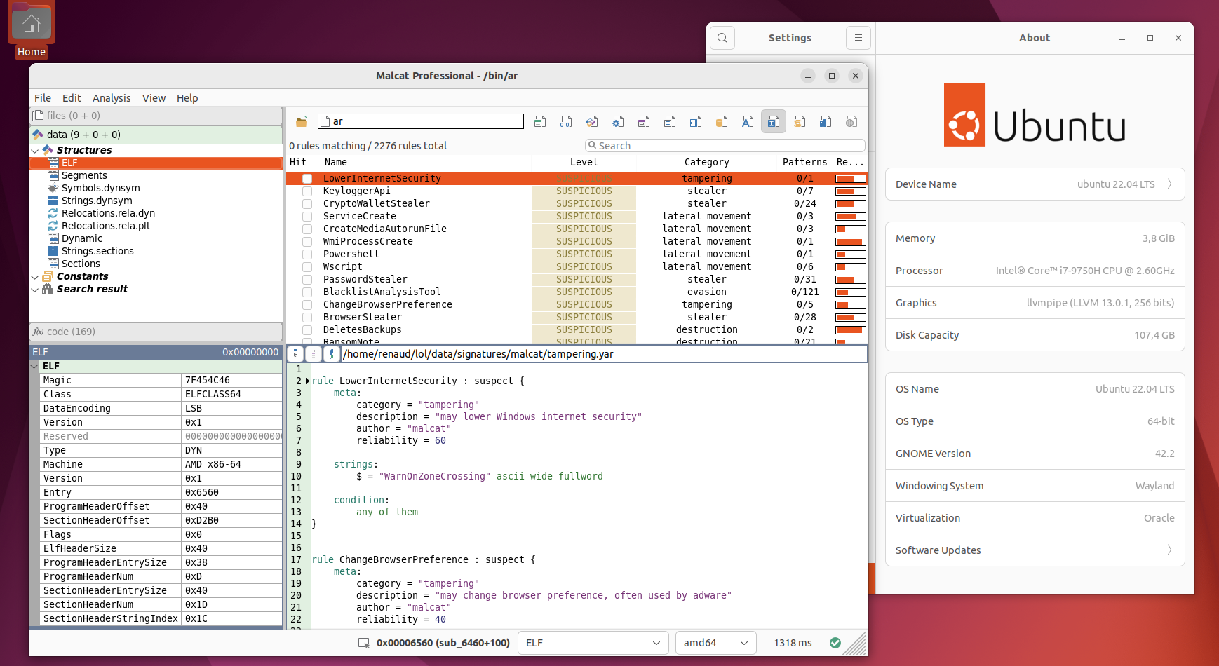The image size is (1219, 666).
Task: Click the purple window view toolbar icon
Action: pyautogui.click(x=644, y=122)
